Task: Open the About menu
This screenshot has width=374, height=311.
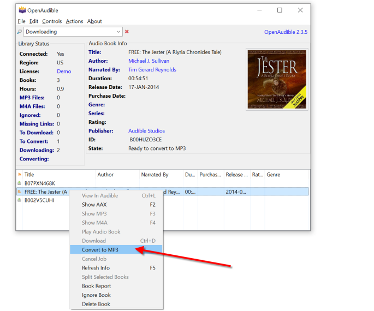Action: pyautogui.click(x=94, y=21)
